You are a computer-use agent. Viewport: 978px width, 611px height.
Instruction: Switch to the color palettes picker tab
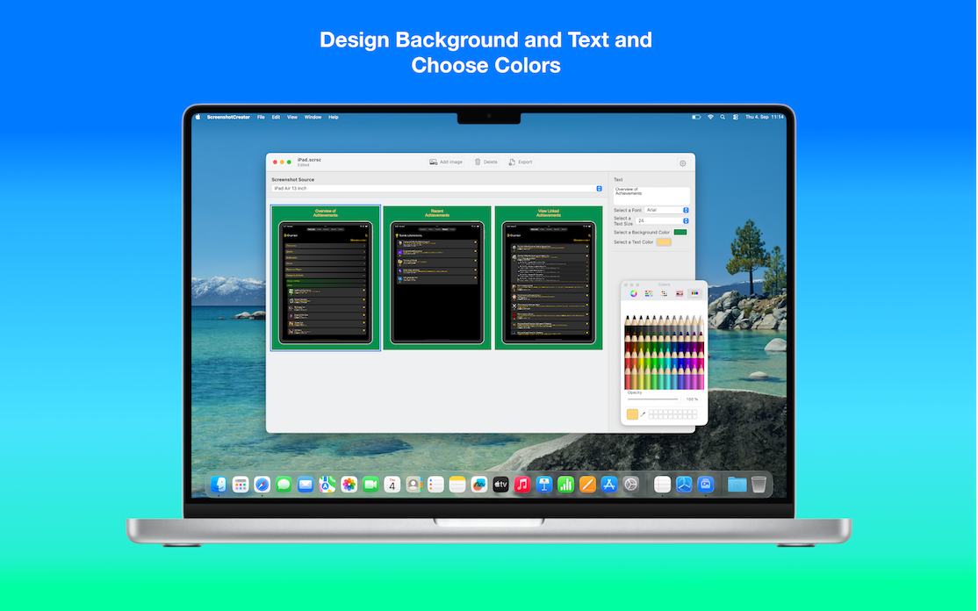pyautogui.click(x=664, y=293)
